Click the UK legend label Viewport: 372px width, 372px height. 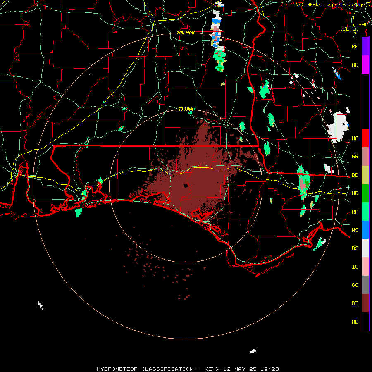[x=355, y=65]
